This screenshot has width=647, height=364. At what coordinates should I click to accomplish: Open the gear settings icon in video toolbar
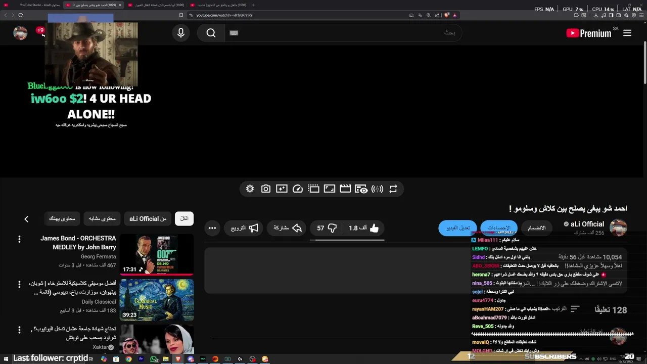[250, 189]
